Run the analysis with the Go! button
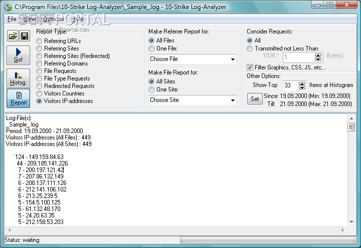This screenshot has width=361, height=248. (x=18, y=55)
